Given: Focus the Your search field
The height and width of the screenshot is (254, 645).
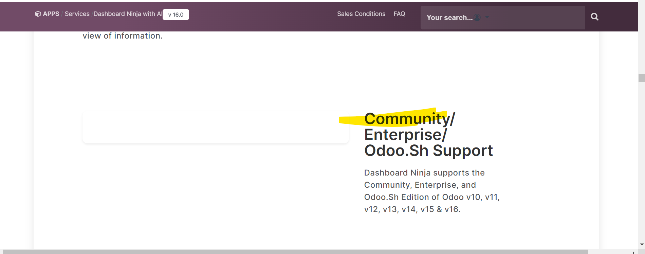Looking at the screenshot, I should click(x=502, y=18).
